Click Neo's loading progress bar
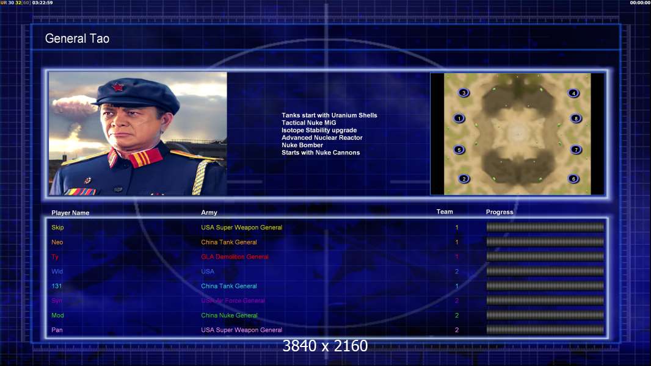The height and width of the screenshot is (366, 651). [545, 242]
